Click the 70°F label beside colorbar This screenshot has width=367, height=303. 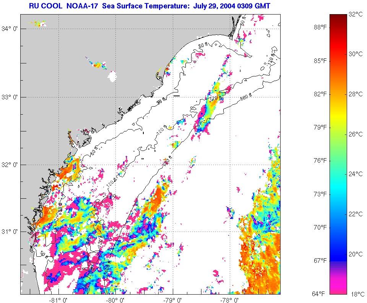coord(320,227)
